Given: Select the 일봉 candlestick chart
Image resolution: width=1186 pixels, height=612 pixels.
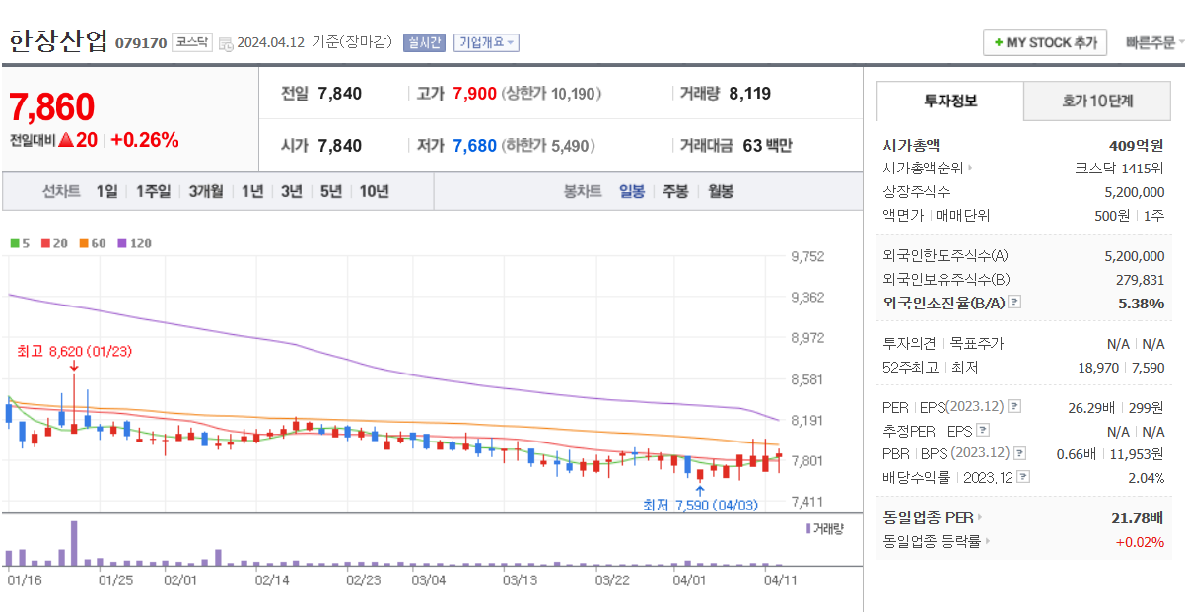Looking at the screenshot, I should pyautogui.click(x=632, y=191).
